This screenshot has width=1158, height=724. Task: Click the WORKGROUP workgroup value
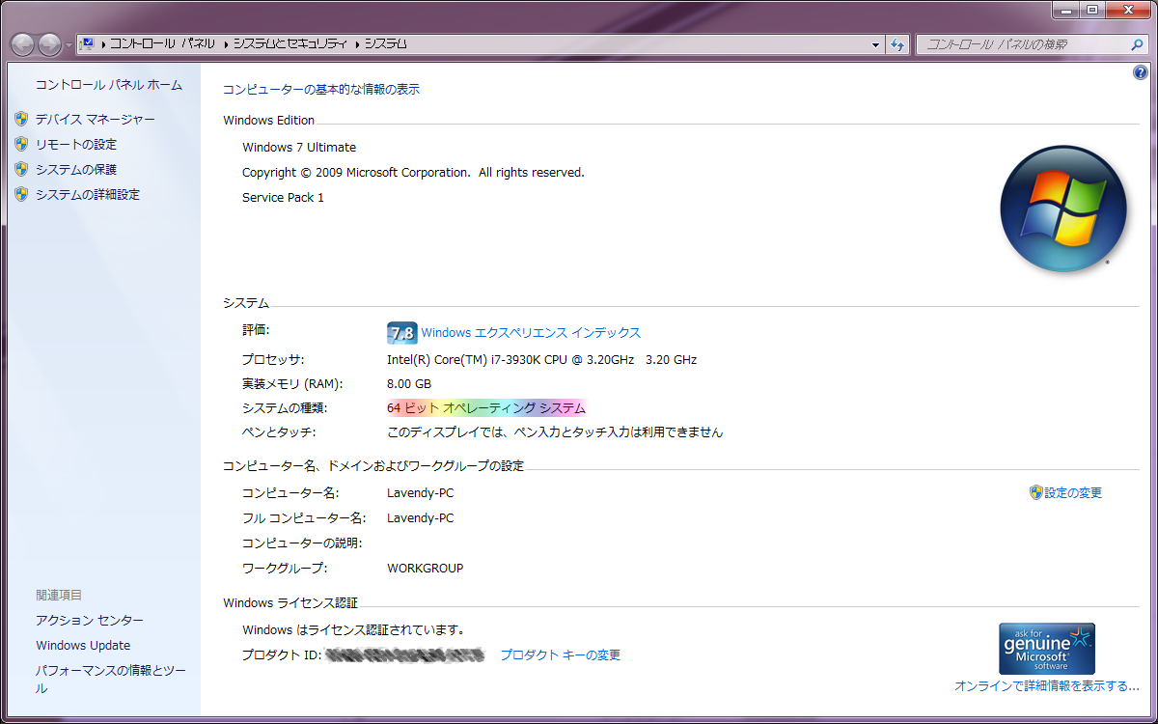click(x=425, y=568)
